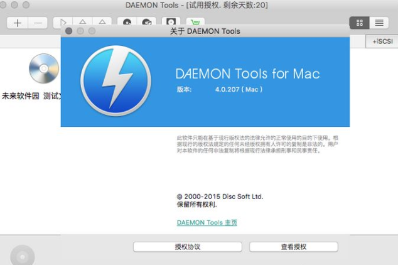Click the 授权协议 button
Screen dimensions: 398x265
pyautogui.click(x=188, y=247)
